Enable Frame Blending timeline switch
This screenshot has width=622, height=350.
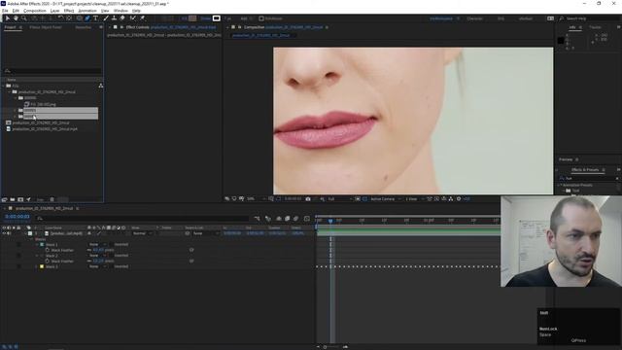[288, 218]
